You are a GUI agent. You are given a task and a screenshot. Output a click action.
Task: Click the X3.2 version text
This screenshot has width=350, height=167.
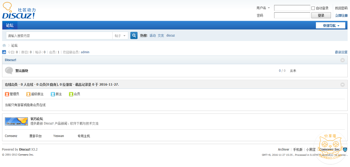(34, 150)
